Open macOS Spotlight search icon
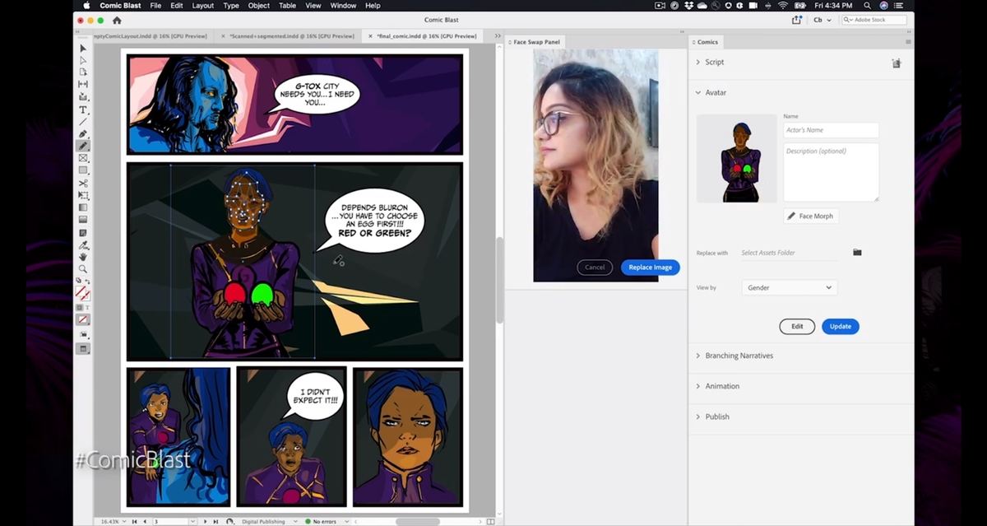 pyautogui.click(x=867, y=6)
